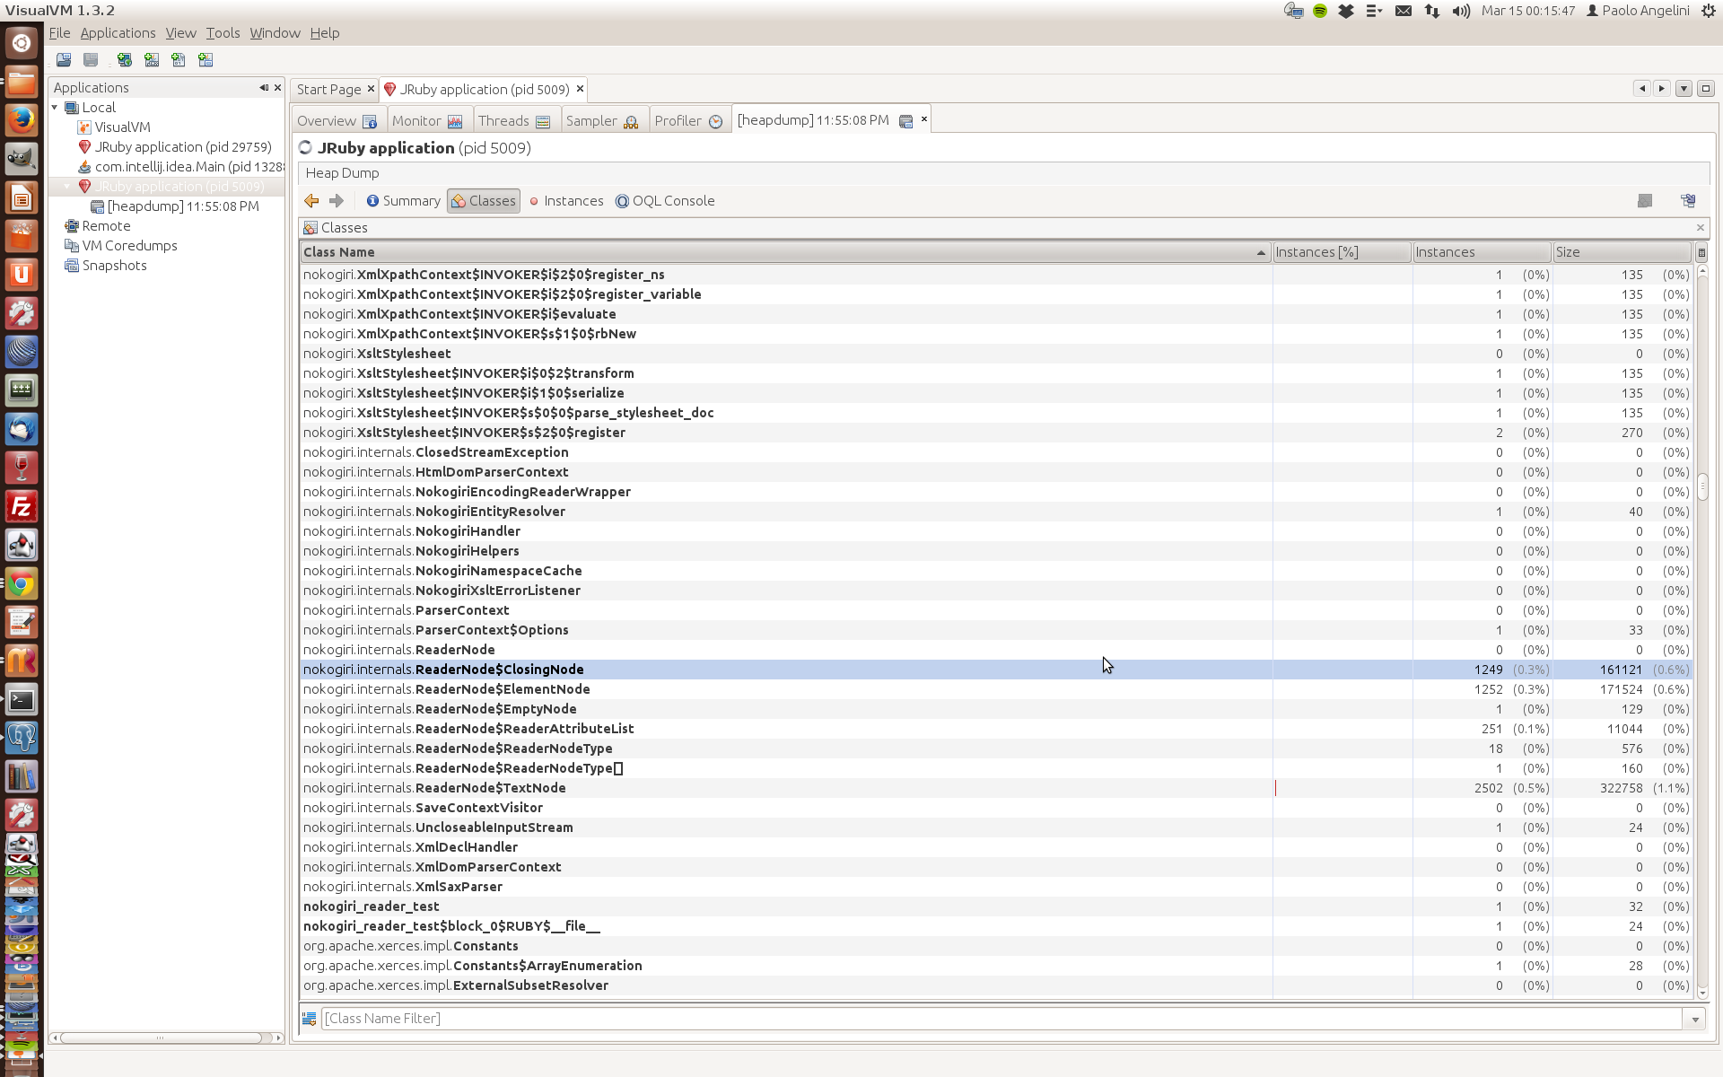Open the system power menu gear

tap(1709, 12)
